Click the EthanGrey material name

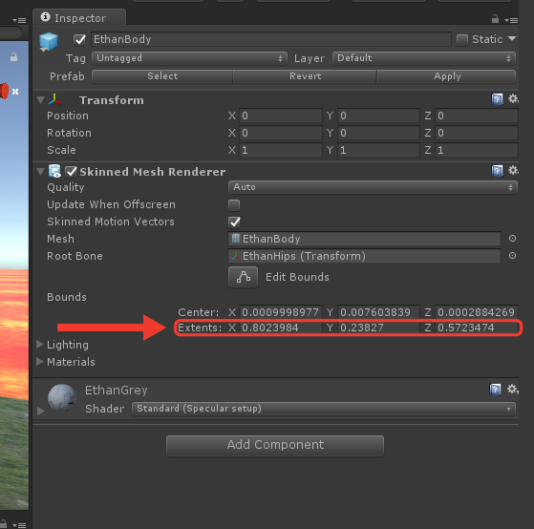(x=117, y=391)
